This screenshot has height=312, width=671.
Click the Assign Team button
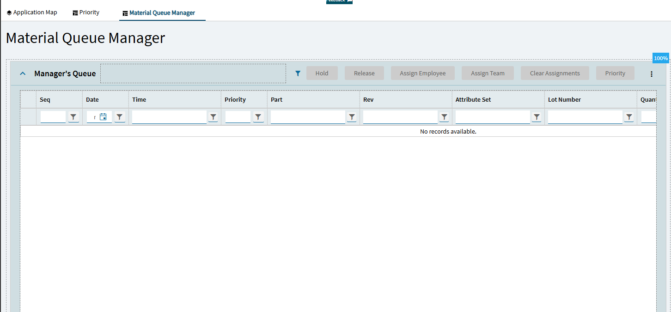coord(488,73)
